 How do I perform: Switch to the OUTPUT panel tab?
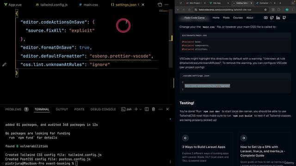pyautogui.click(x=62, y=109)
